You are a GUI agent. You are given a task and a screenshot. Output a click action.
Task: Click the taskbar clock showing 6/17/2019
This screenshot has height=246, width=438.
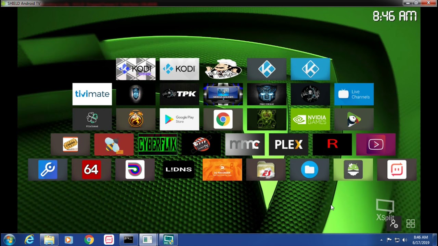coord(421,240)
